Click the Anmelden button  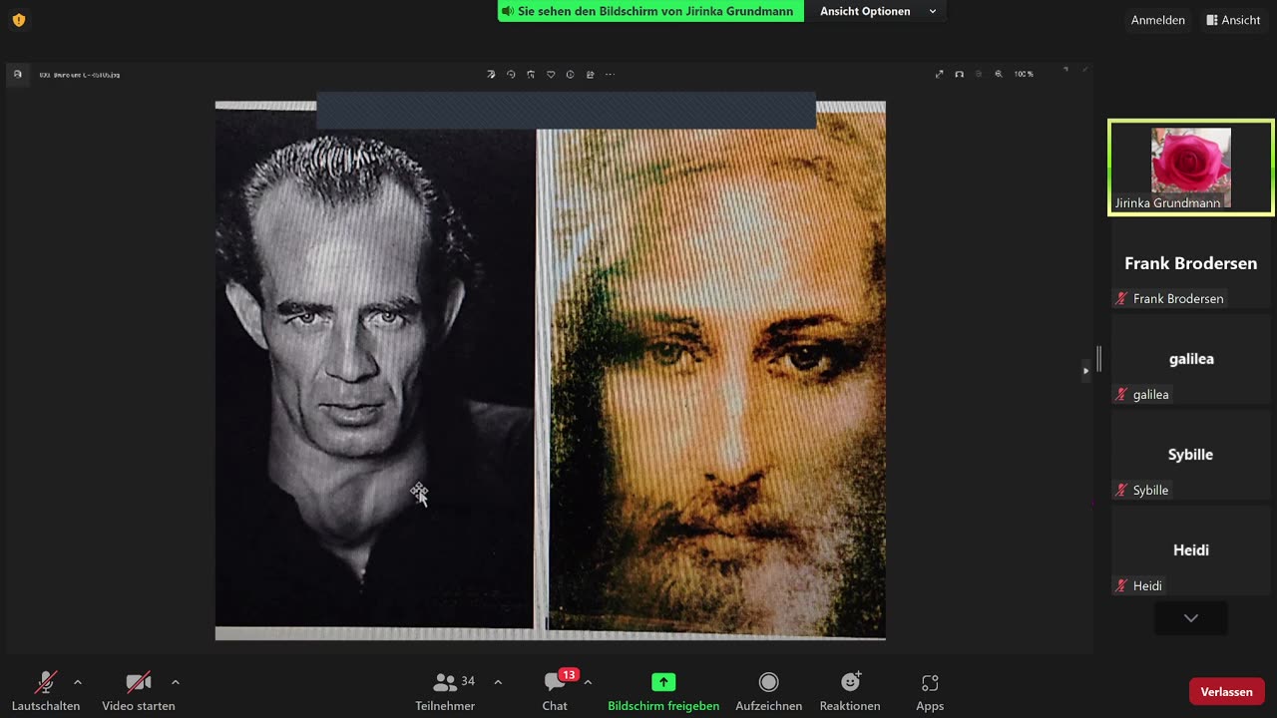click(1158, 20)
